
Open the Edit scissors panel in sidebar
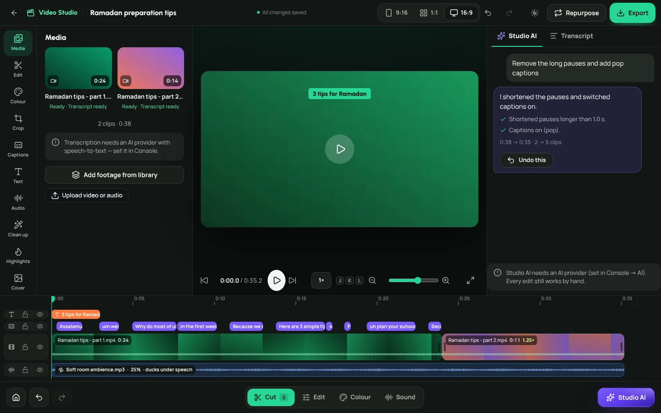click(18, 69)
